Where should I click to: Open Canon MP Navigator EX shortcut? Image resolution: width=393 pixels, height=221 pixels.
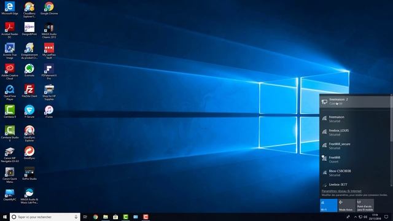click(10, 155)
